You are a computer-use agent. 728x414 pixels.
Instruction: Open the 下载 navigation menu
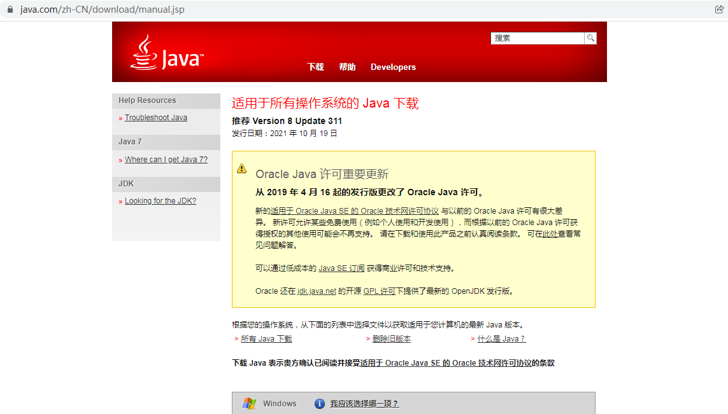point(315,67)
